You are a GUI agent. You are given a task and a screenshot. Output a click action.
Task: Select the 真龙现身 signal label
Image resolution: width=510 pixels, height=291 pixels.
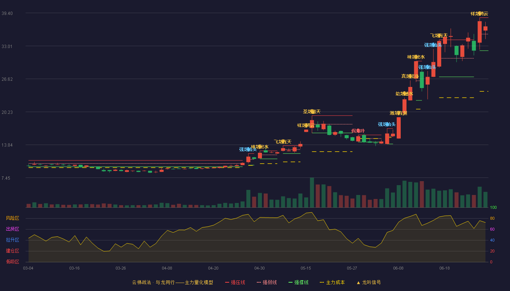click(x=410, y=76)
